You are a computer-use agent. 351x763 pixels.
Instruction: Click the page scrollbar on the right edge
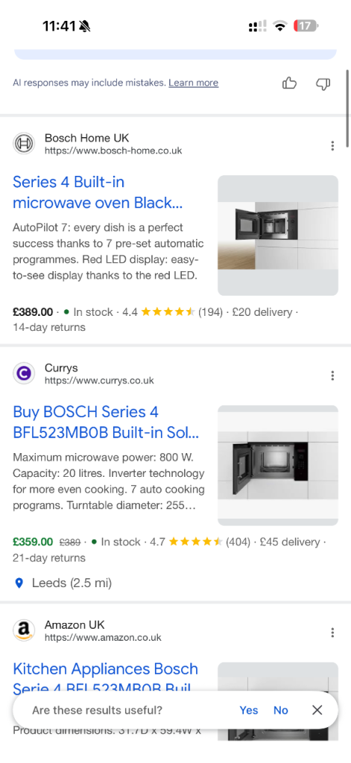347,108
